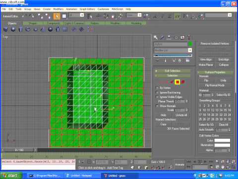The width and height of the screenshot is (238, 179).
Task: Click the object color green swatch
Action: tap(190, 44)
